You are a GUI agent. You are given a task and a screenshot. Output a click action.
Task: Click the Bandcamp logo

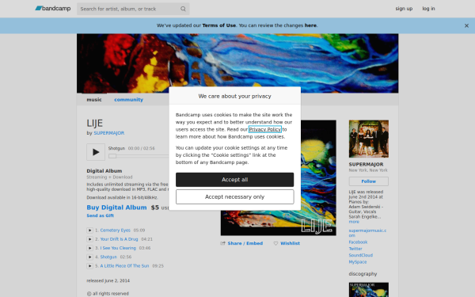pos(53,9)
